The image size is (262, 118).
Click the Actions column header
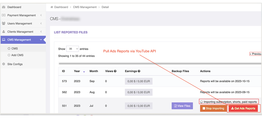205,71
